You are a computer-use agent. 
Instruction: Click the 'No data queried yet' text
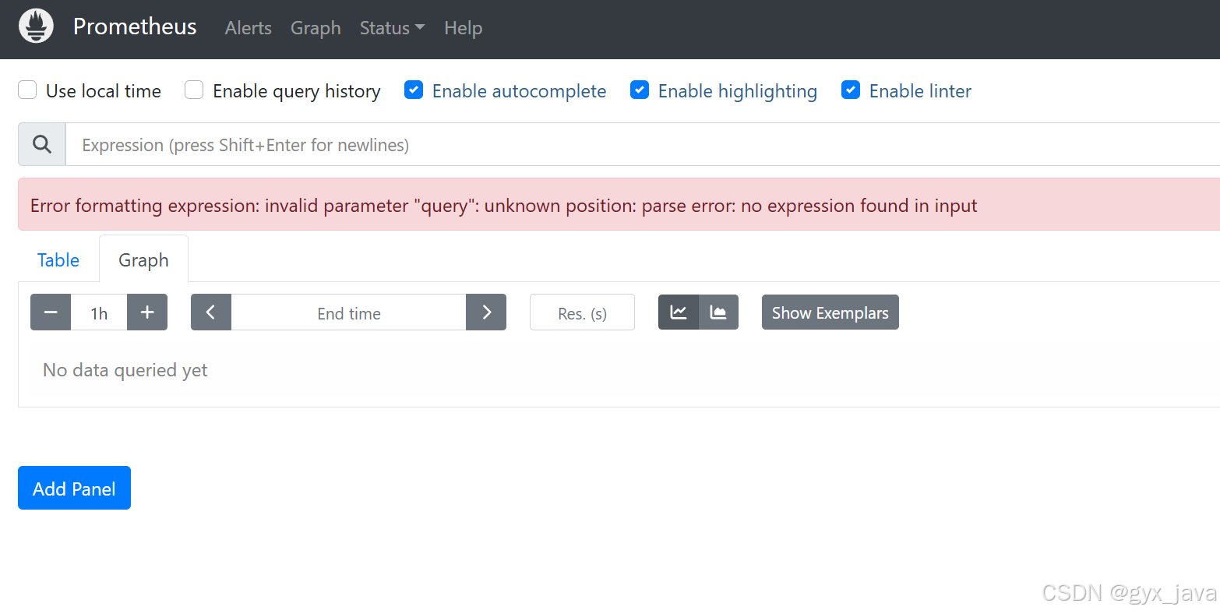(125, 370)
